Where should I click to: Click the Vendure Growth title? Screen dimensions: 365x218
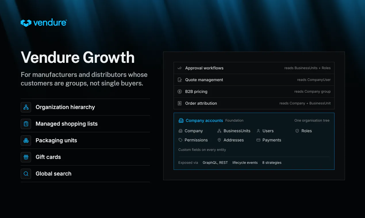78,57
